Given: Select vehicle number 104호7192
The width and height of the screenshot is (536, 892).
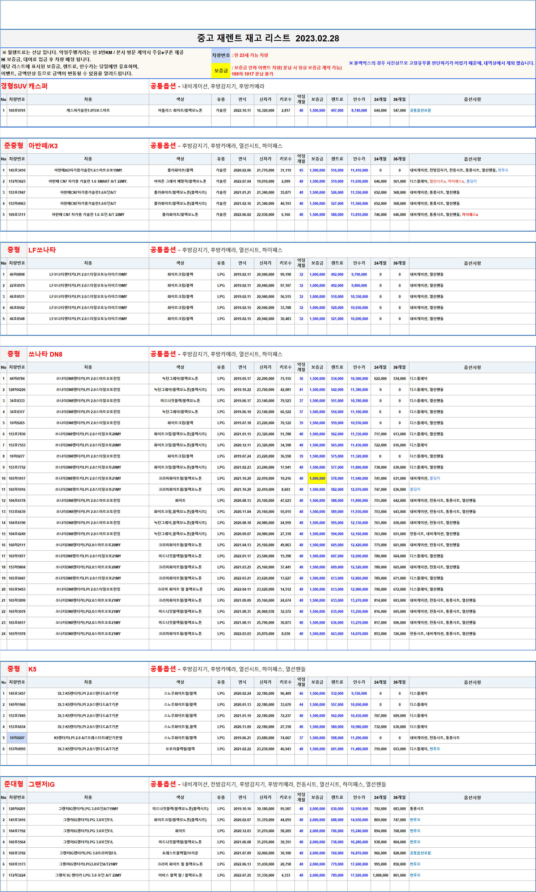Looking at the screenshot, I should point(17,831).
